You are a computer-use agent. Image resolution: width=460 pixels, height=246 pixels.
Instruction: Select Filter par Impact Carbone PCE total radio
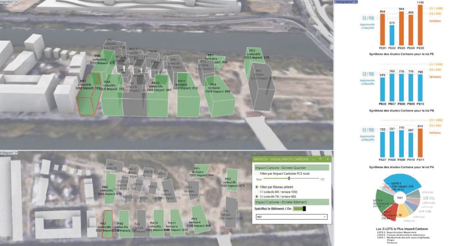click(x=257, y=174)
